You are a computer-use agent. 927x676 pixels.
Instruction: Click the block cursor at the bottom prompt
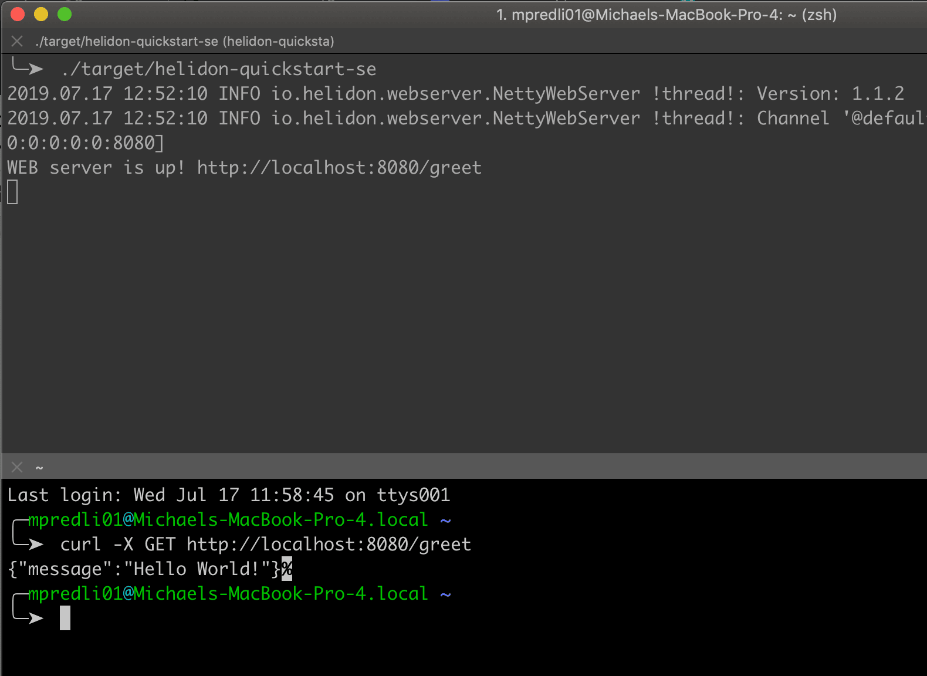tap(65, 617)
